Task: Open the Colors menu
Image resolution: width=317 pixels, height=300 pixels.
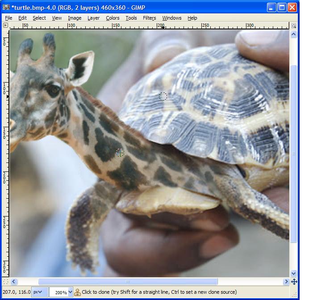Action: coord(113,18)
